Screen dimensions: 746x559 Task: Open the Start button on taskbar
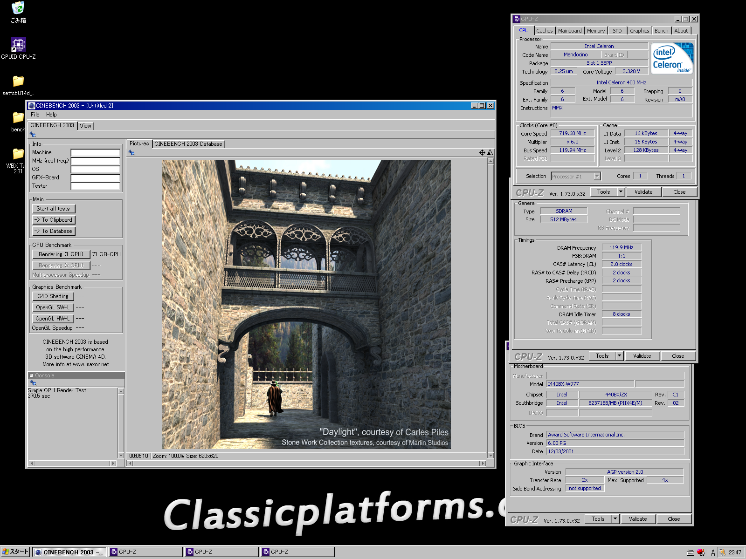[x=15, y=552]
